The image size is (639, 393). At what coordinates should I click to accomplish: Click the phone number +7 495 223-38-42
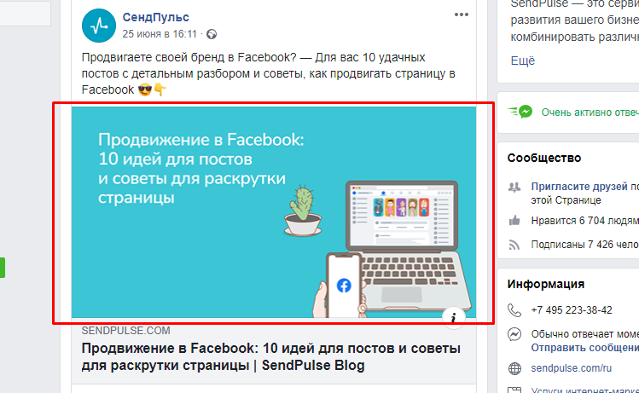(x=572, y=310)
